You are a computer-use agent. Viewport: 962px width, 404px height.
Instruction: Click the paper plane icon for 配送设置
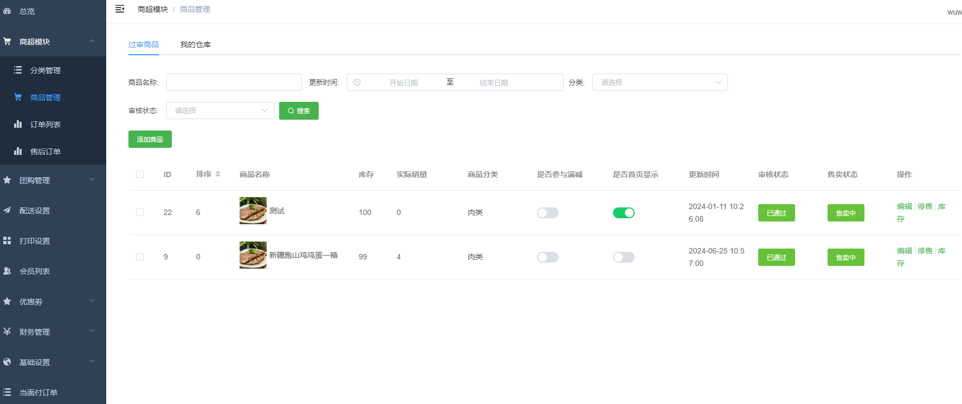7,210
